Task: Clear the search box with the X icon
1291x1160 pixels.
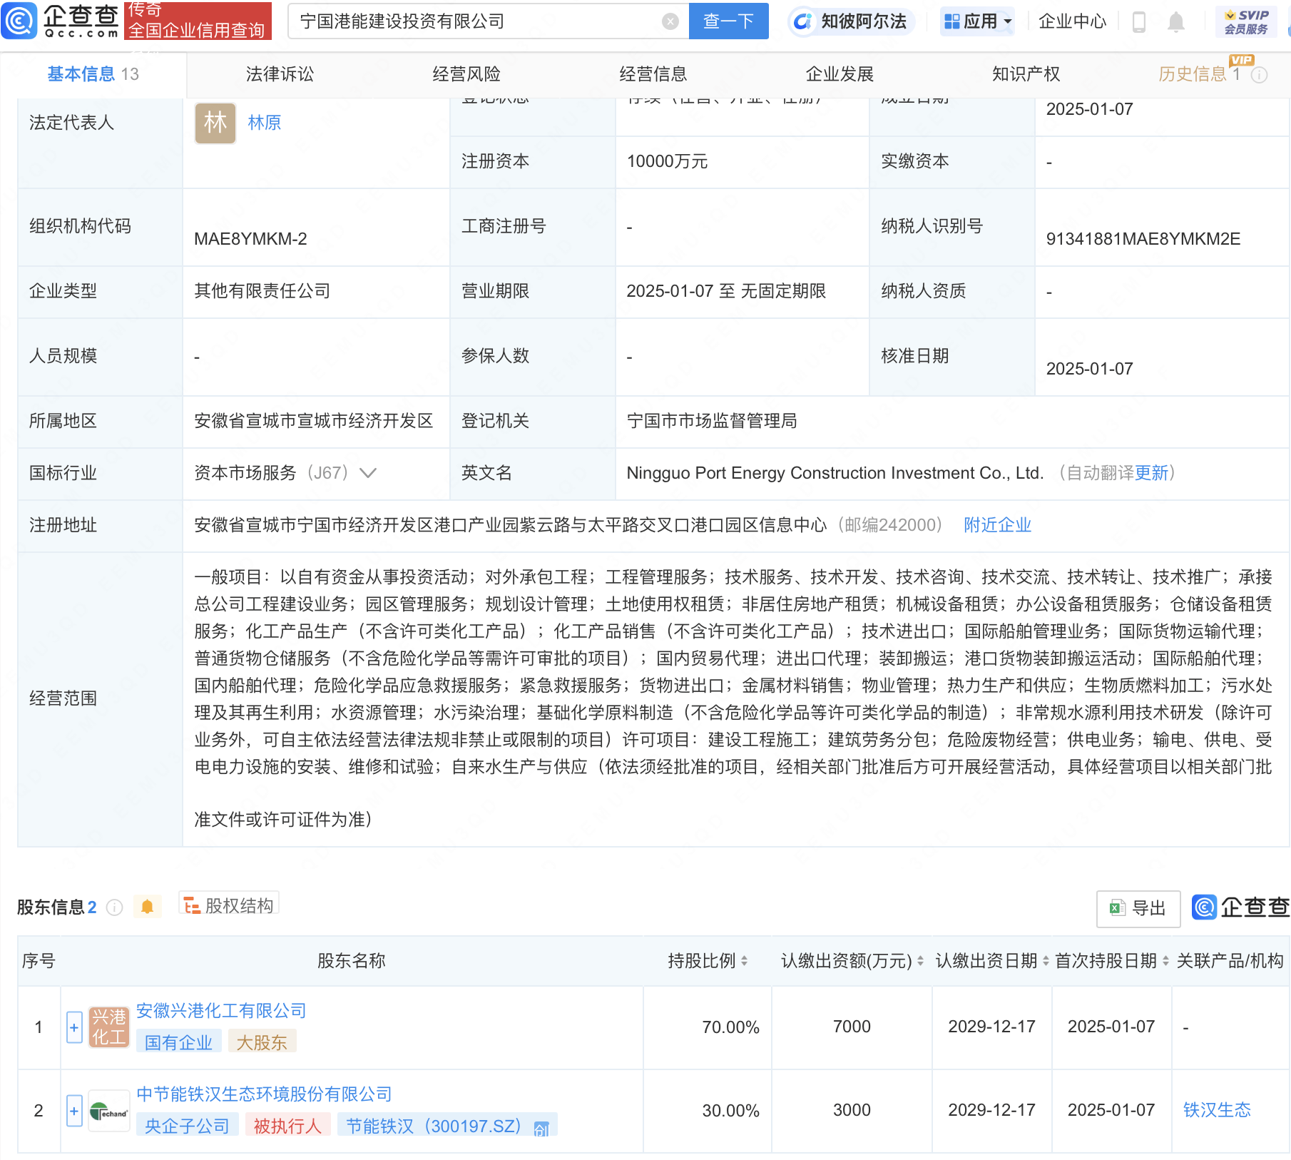Action: point(670,21)
